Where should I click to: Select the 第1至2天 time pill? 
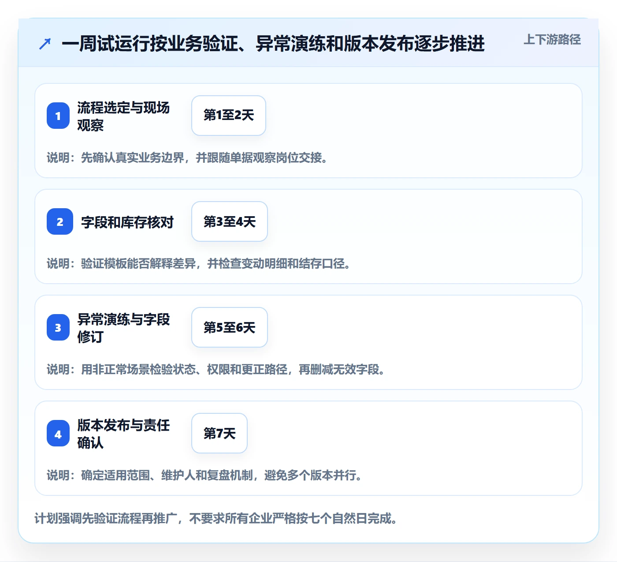click(x=229, y=116)
